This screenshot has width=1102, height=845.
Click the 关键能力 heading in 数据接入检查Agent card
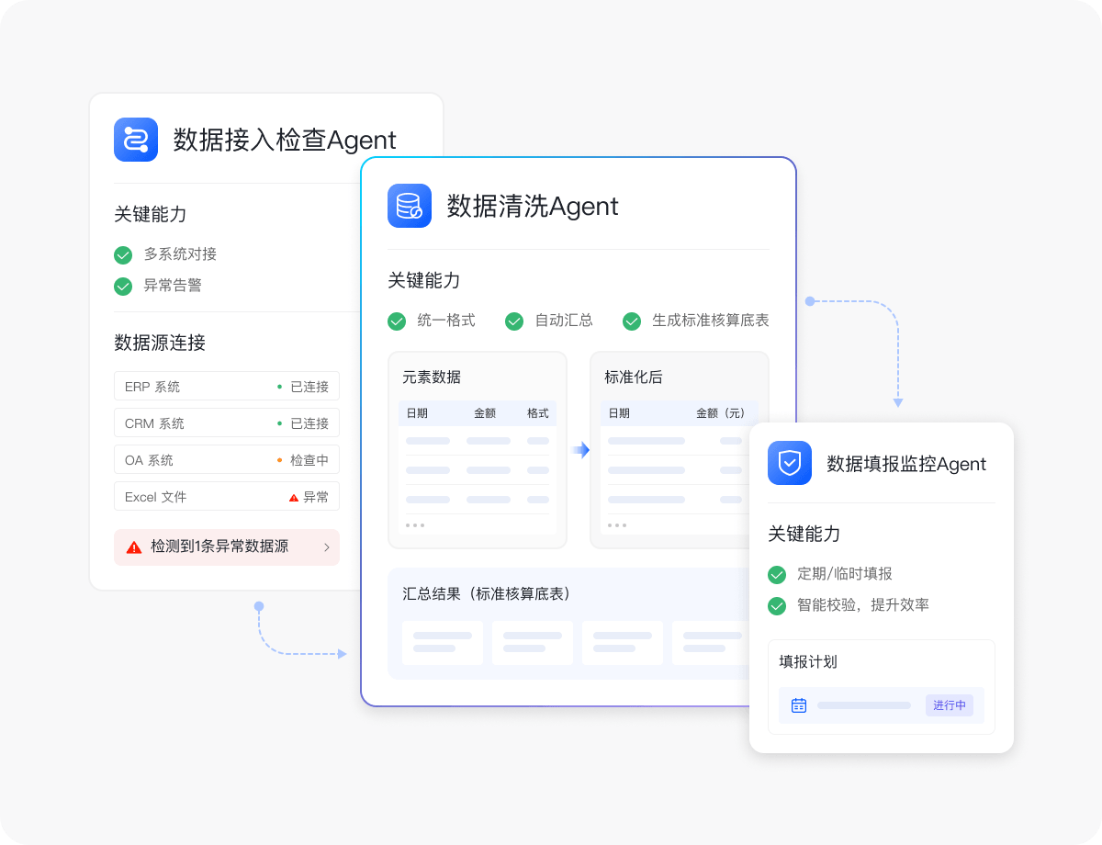click(151, 214)
